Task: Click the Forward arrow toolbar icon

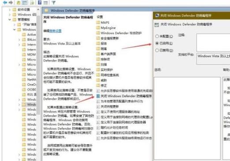Action: tap(11, 3)
